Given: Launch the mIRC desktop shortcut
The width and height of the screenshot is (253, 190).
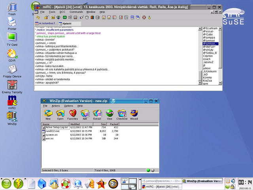Looking at the screenshot, I should click(12, 103).
